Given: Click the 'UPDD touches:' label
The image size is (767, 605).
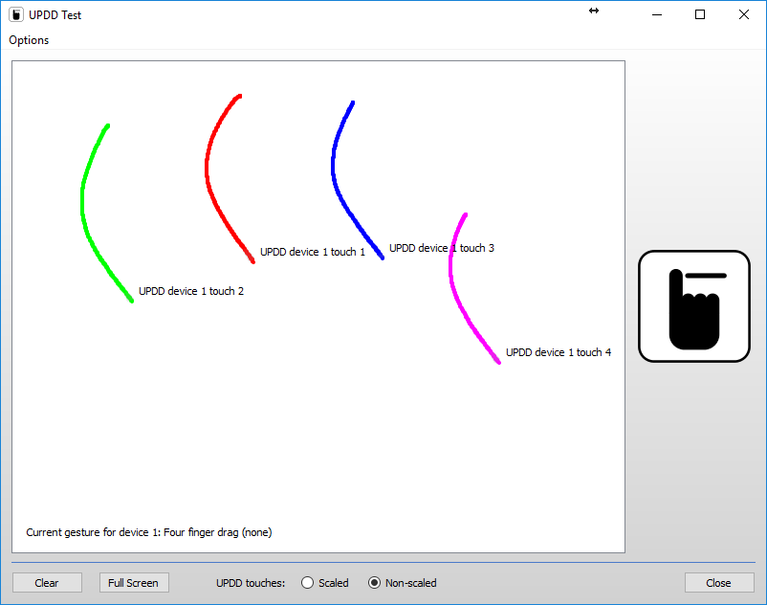Looking at the screenshot, I should click(251, 583).
